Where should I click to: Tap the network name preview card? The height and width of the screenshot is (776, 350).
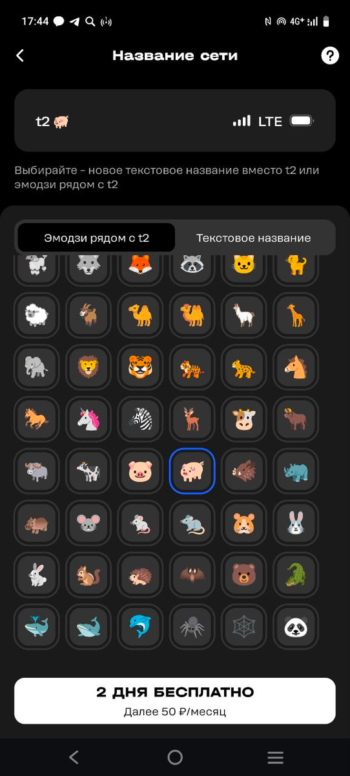pyautogui.click(x=175, y=121)
